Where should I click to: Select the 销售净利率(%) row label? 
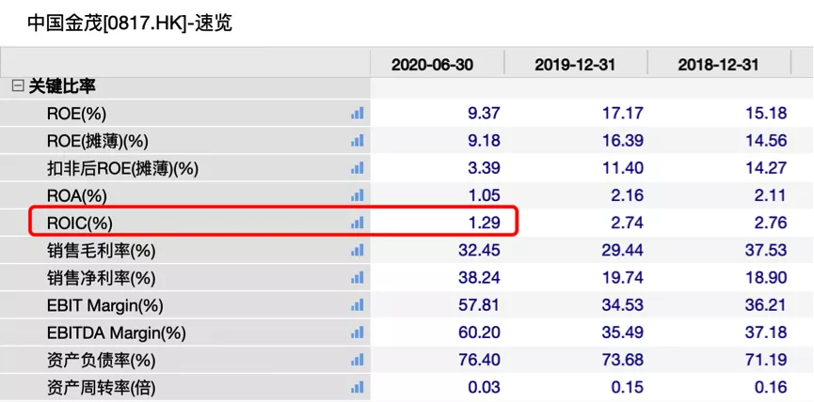102,279
